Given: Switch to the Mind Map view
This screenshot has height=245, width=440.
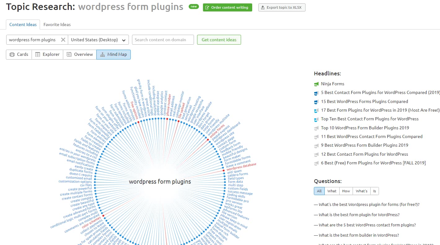Looking at the screenshot, I should (113, 54).
